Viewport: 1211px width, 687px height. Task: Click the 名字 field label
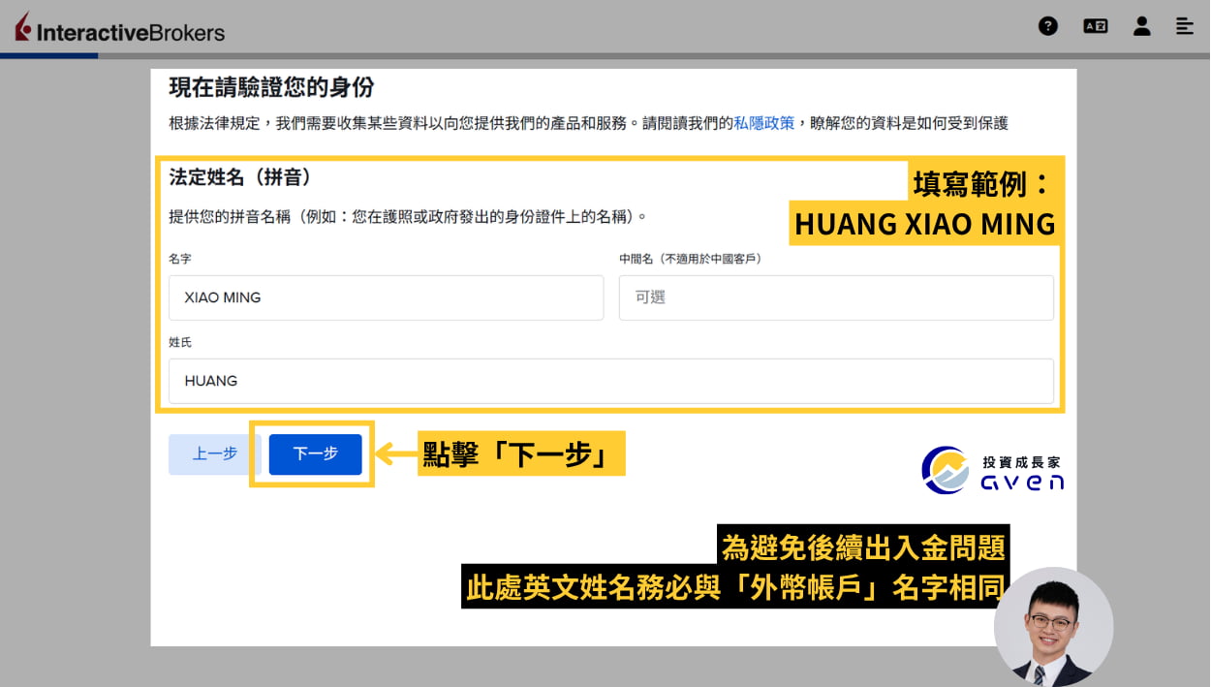180,260
